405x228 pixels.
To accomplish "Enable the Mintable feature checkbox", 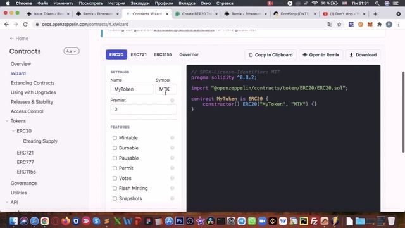I will point(115,138).
